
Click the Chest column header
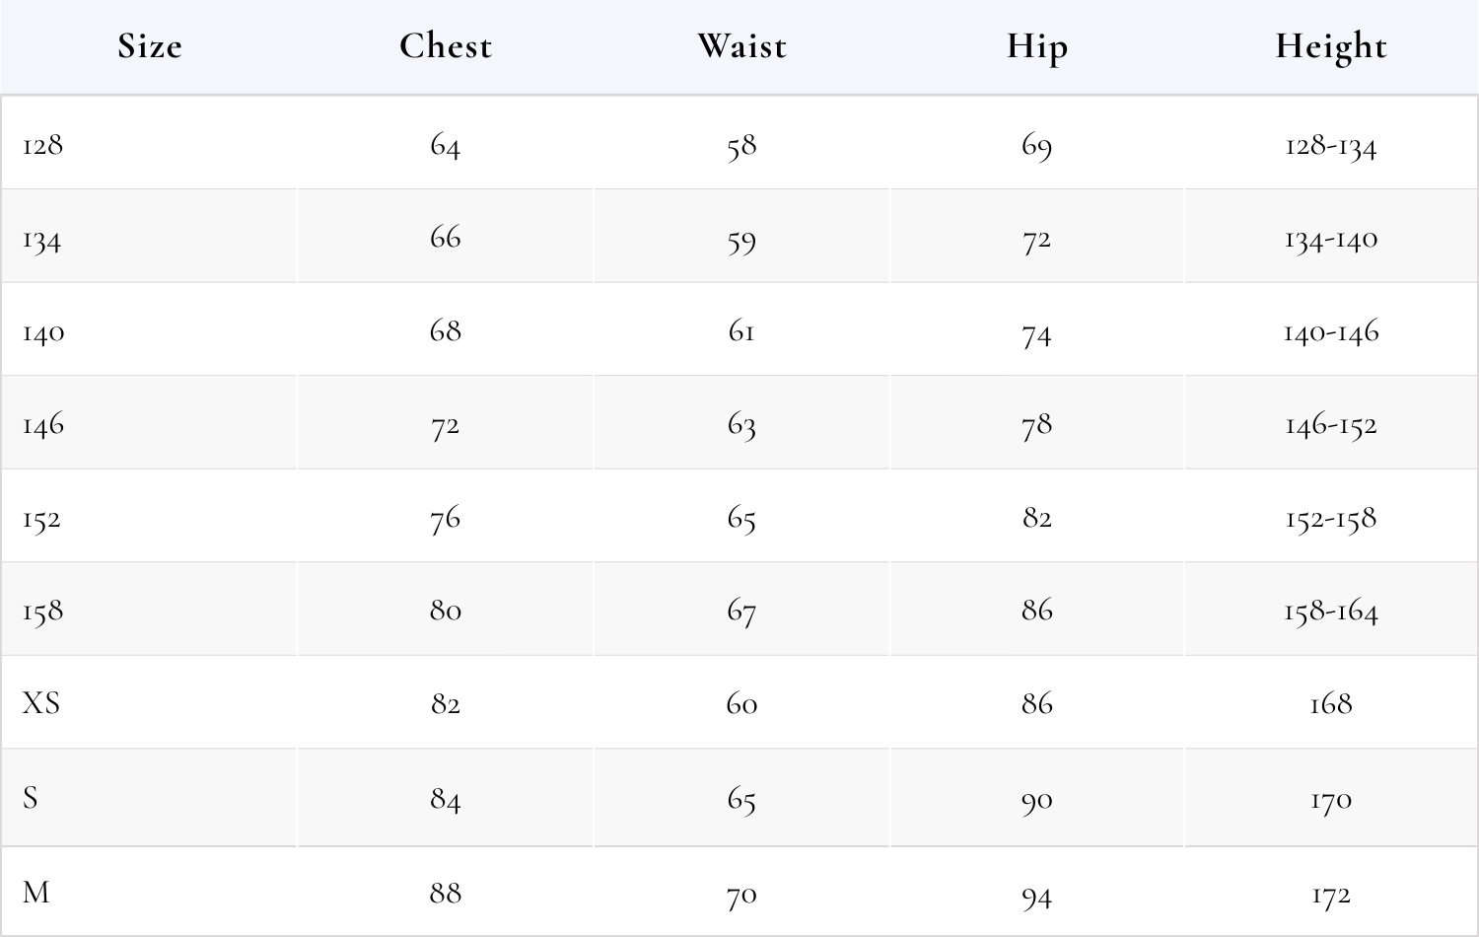click(x=445, y=46)
